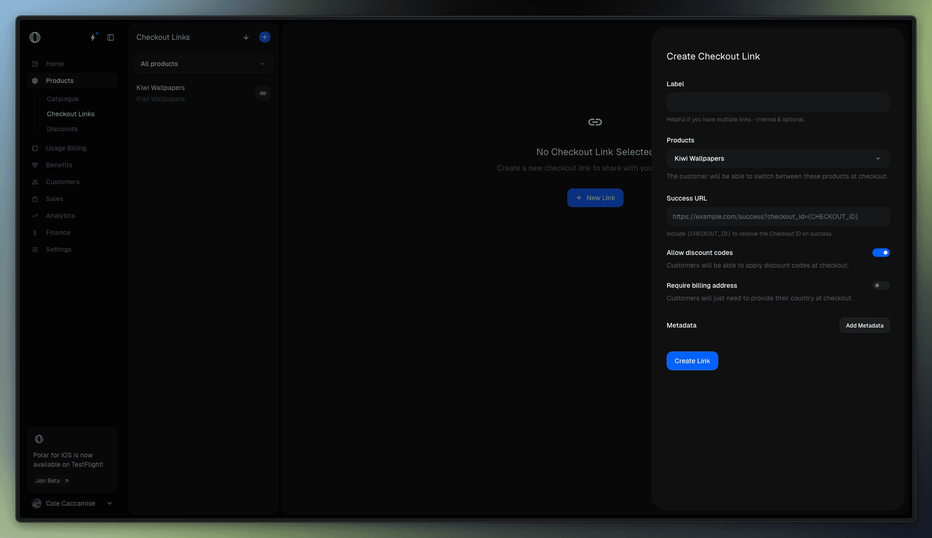Open the Kiwi Wallpapers products dropdown
Image resolution: width=932 pixels, height=538 pixels.
point(778,158)
